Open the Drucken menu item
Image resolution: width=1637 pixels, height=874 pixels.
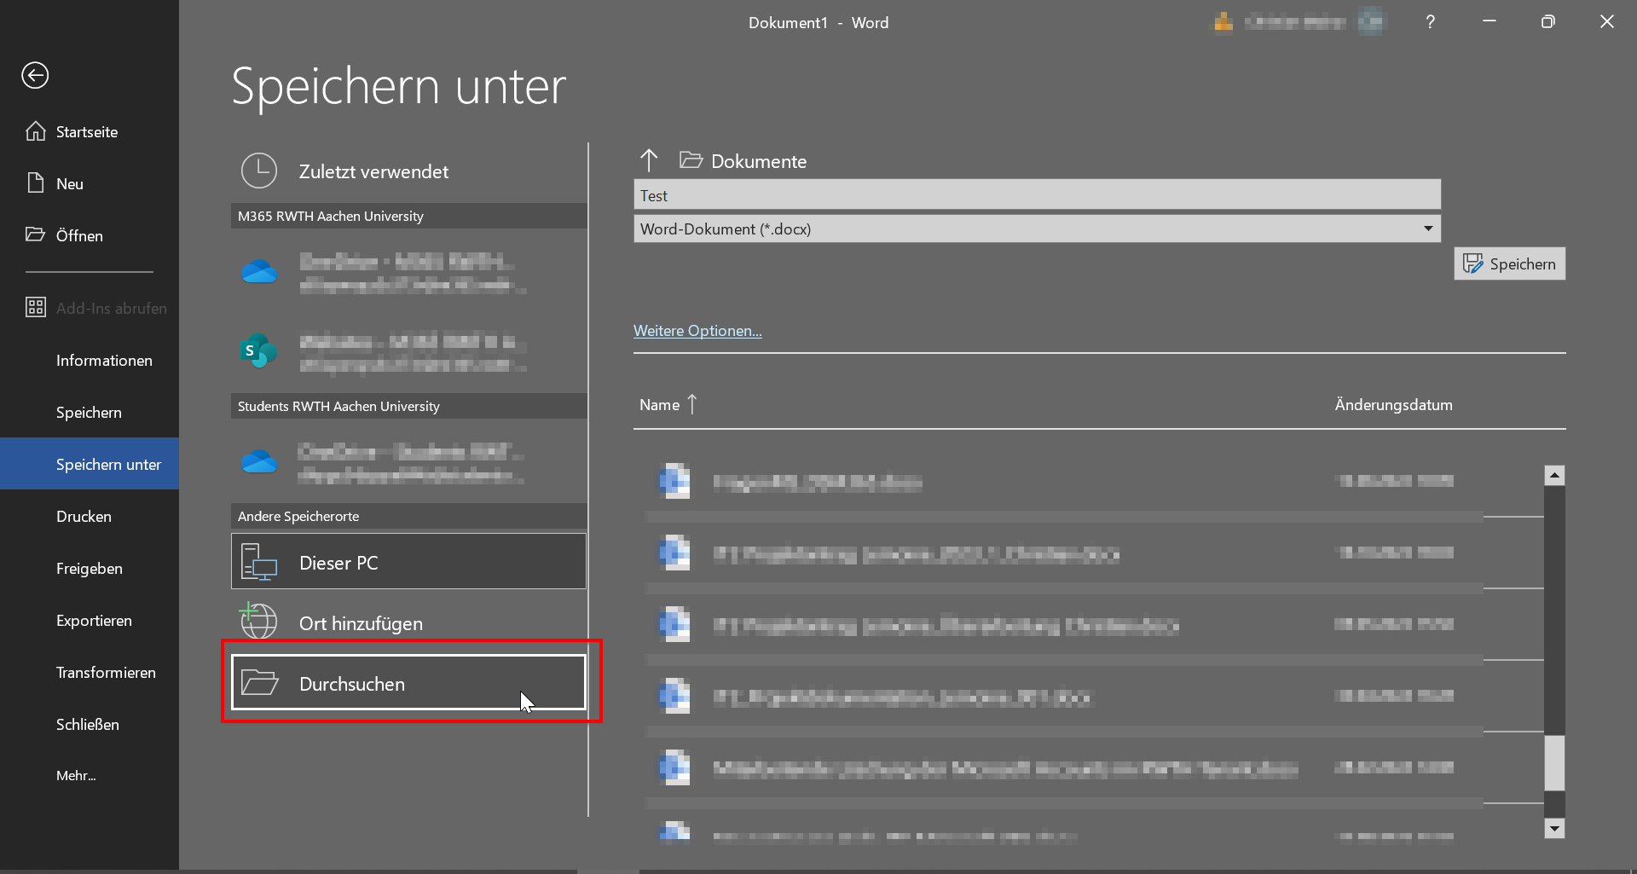pyautogui.click(x=84, y=516)
